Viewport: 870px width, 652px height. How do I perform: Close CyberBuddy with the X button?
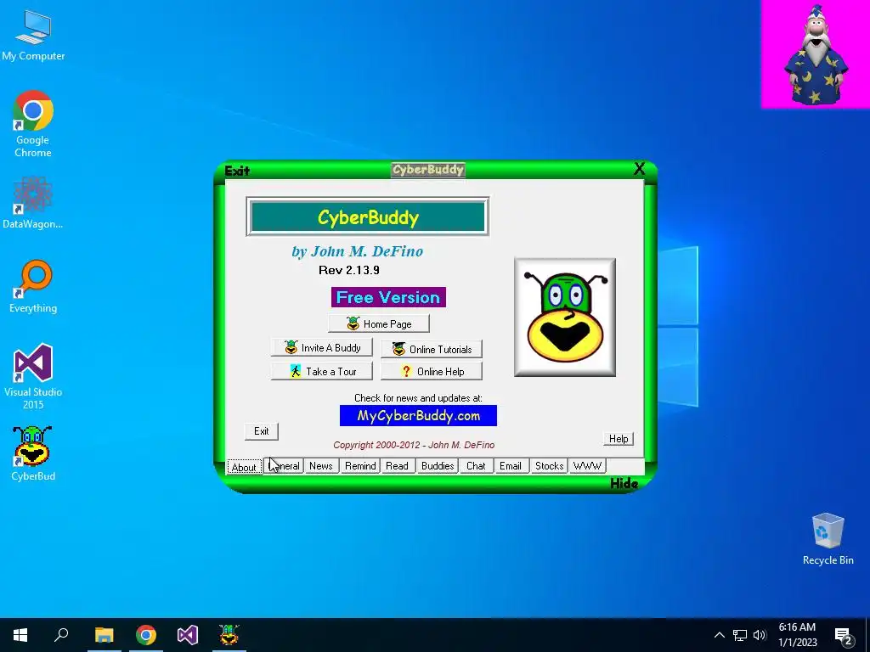(639, 169)
